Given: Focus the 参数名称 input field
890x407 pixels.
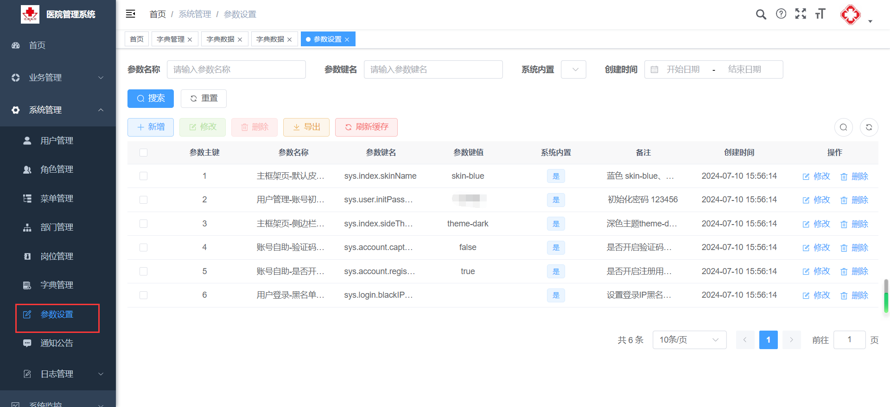Looking at the screenshot, I should tap(236, 69).
